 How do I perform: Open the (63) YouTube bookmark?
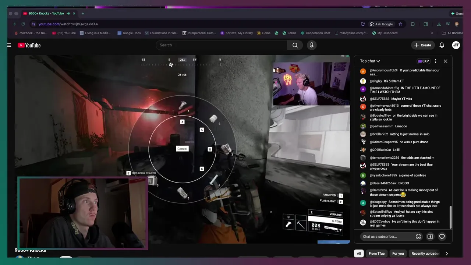(64, 33)
